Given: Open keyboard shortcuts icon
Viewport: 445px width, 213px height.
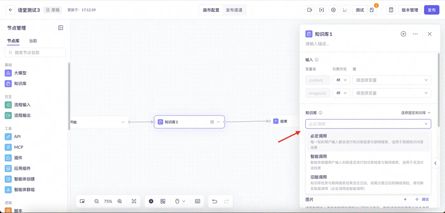Looking at the screenshot, I should point(197,201).
